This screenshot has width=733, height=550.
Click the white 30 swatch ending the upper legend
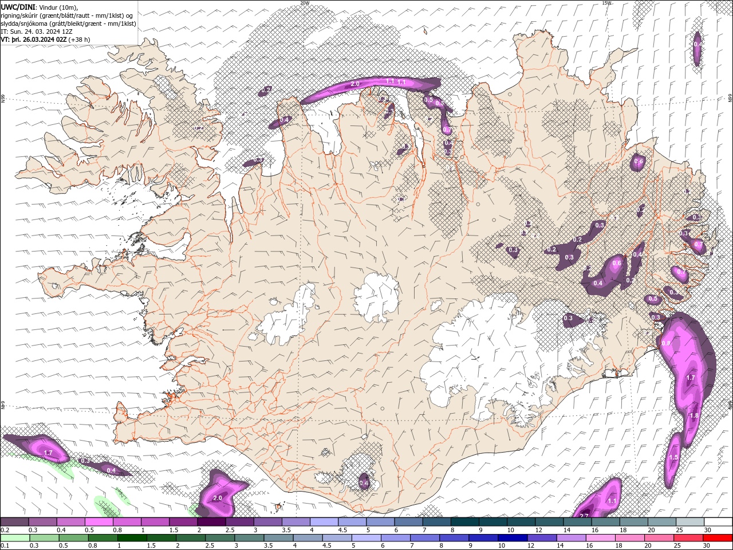pos(718,522)
